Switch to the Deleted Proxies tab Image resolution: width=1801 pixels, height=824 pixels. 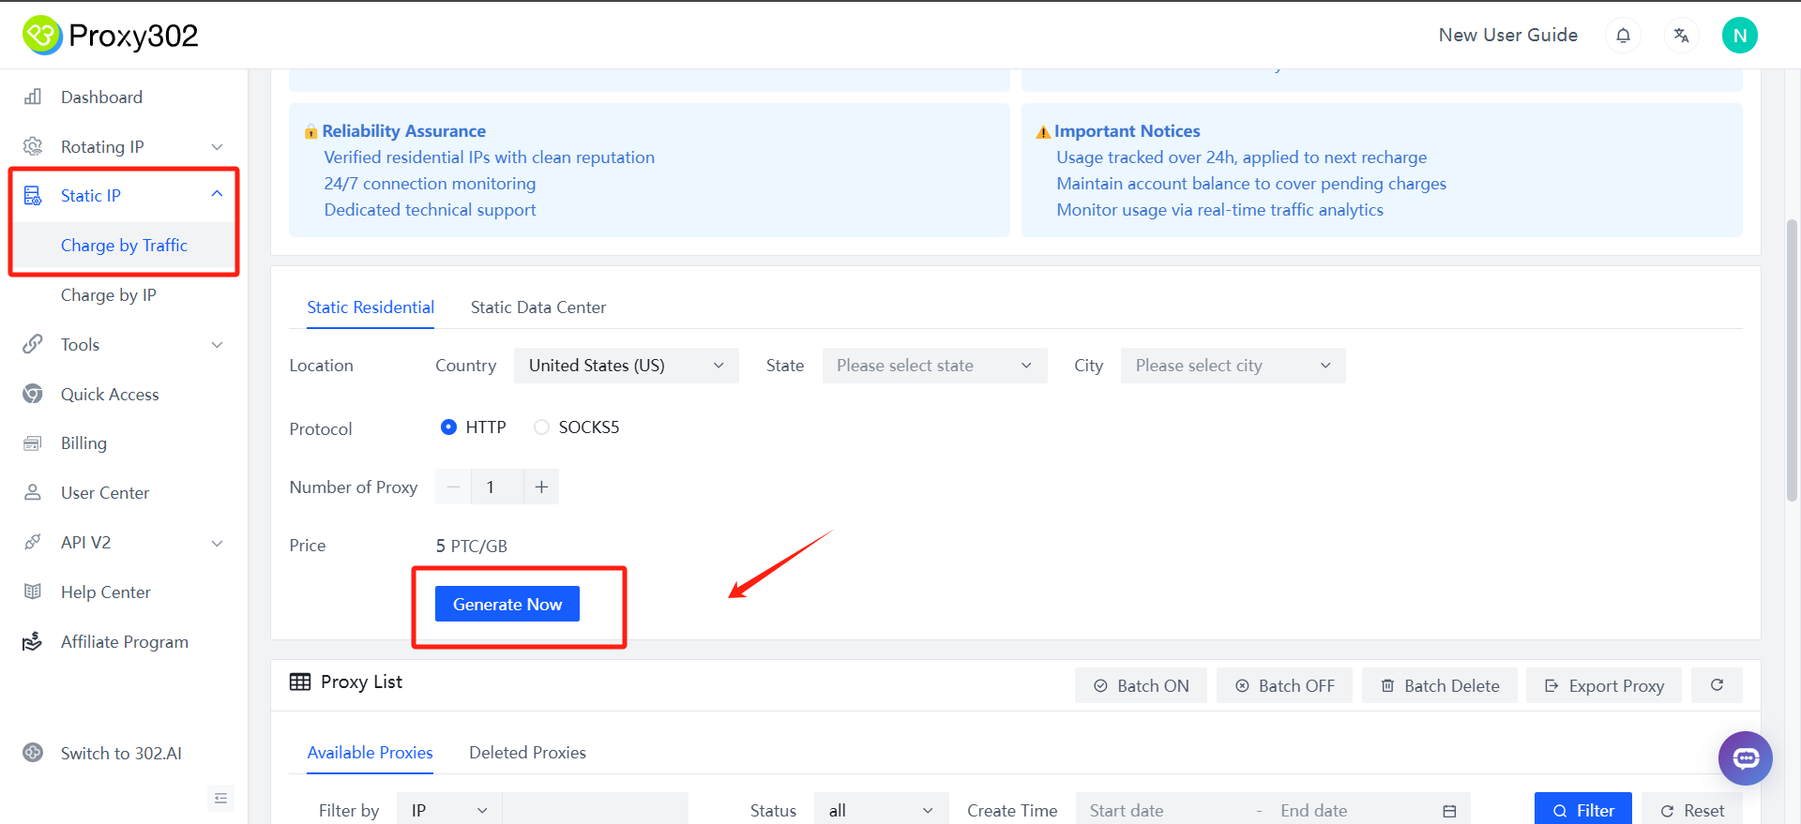point(527,753)
